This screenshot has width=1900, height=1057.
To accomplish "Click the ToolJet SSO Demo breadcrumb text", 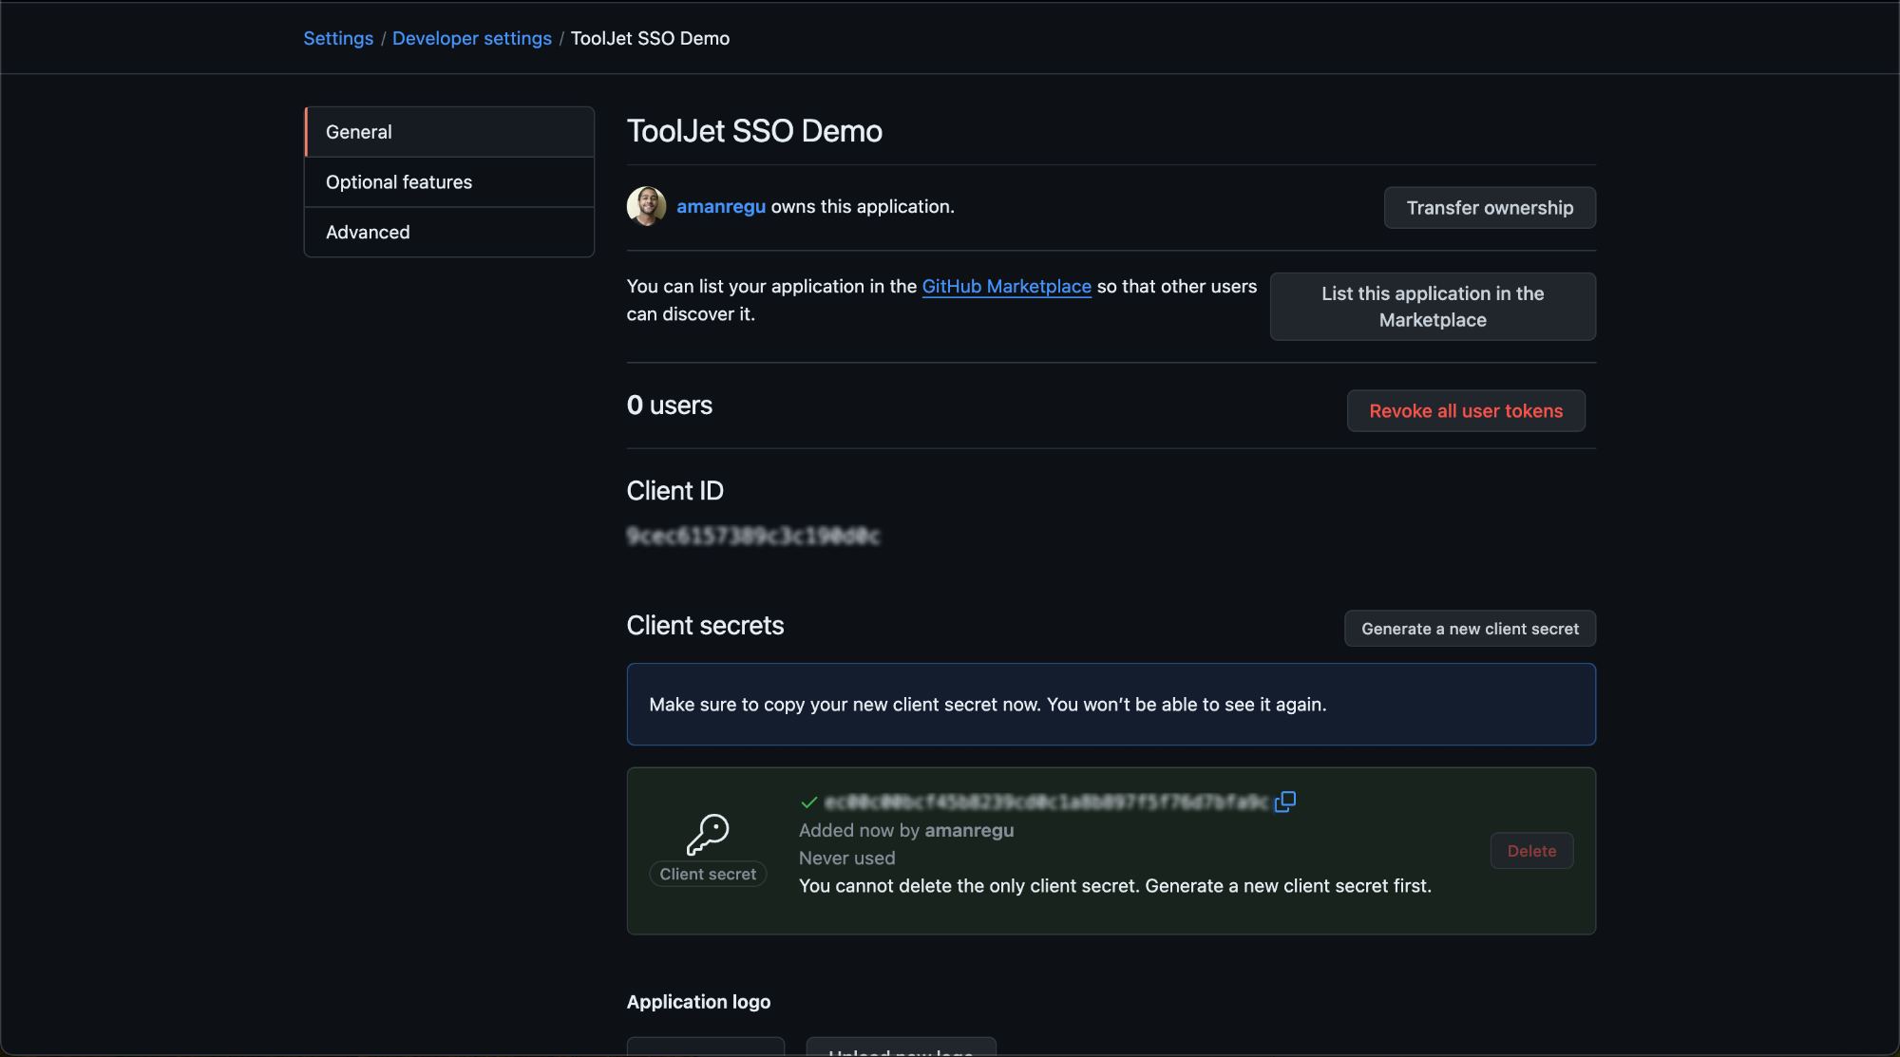I will pyautogui.click(x=650, y=38).
